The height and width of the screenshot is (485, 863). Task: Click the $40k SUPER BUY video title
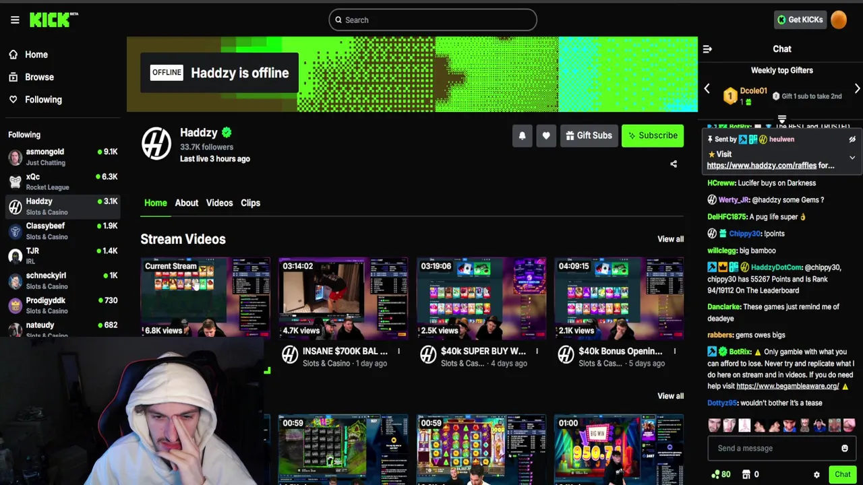pyautogui.click(x=483, y=351)
